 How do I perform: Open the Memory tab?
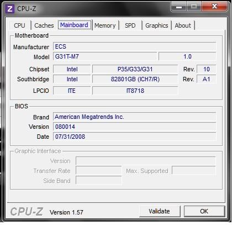105,25
